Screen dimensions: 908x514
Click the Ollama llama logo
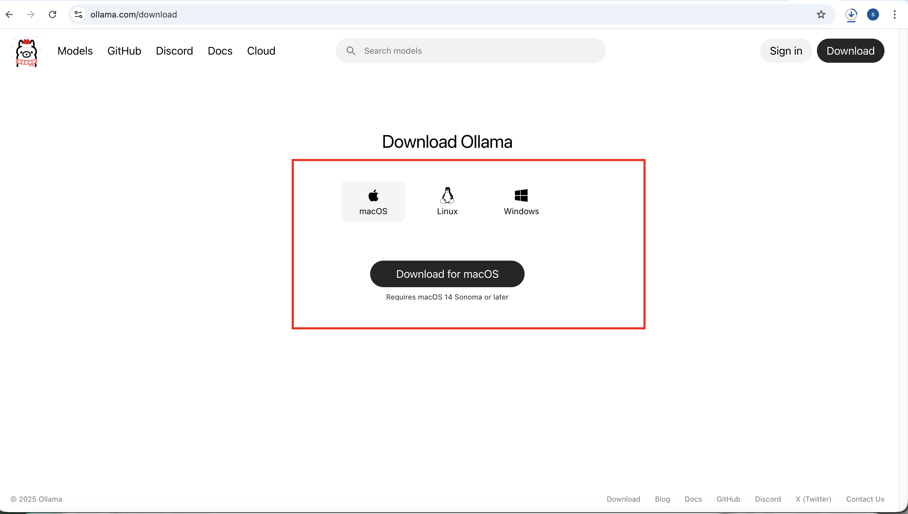27,52
